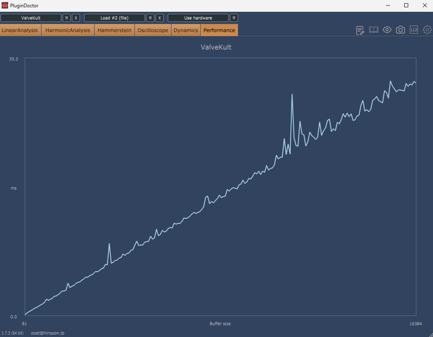Open the Oscilloscope tab
Image resolution: width=433 pixels, height=337 pixels.
pyautogui.click(x=153, y=30)
